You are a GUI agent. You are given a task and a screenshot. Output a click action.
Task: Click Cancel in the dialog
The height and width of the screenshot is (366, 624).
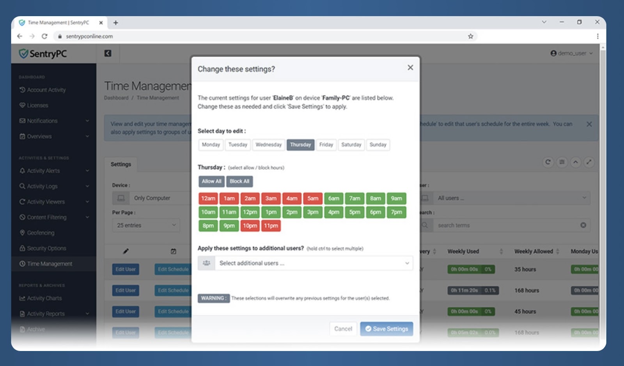[x=343, y=329]
